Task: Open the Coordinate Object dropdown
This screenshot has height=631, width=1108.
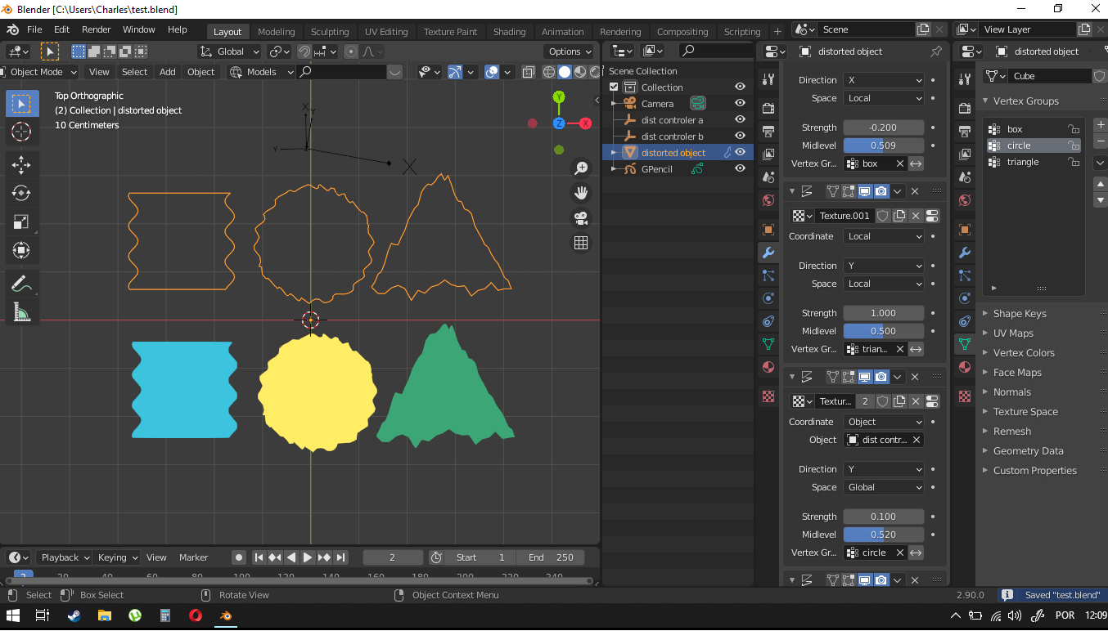Action: (883, 422)
